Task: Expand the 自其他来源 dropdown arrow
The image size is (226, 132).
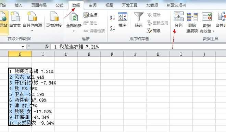Action: (x=32, y=31)
